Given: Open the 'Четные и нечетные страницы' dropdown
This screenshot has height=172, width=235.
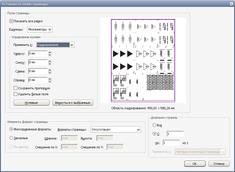Looking at the screenshot, I should [x=200, y=152].
